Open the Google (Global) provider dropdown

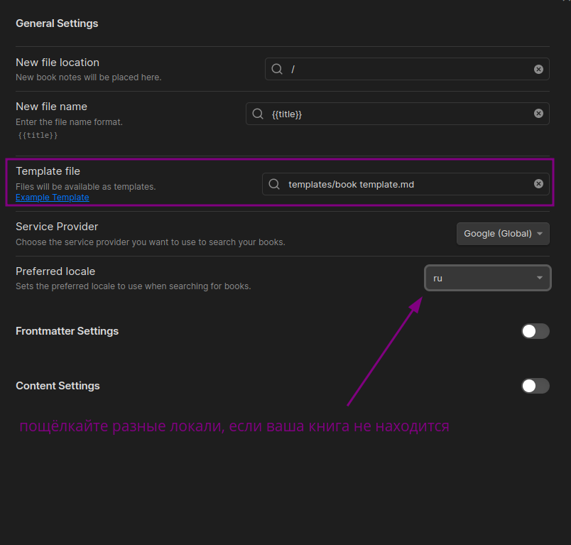point(503,234)
